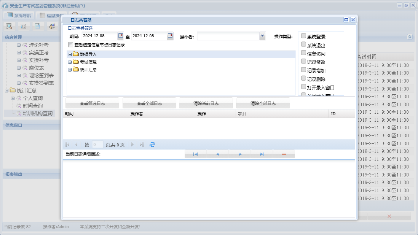The width and height of the screenshot is (418, 235).
Task: Expand the 数据导入 tree node
Action: coord(70,54)
